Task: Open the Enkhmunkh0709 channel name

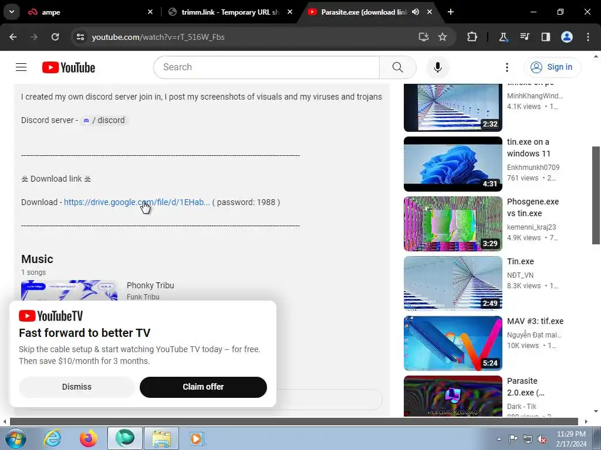Action: (x=533, y=167)
